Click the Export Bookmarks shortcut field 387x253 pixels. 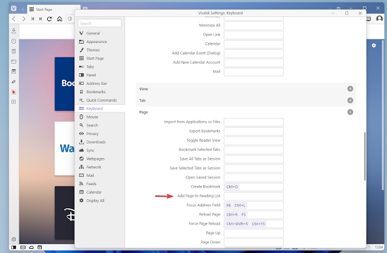tap(253, 131)
